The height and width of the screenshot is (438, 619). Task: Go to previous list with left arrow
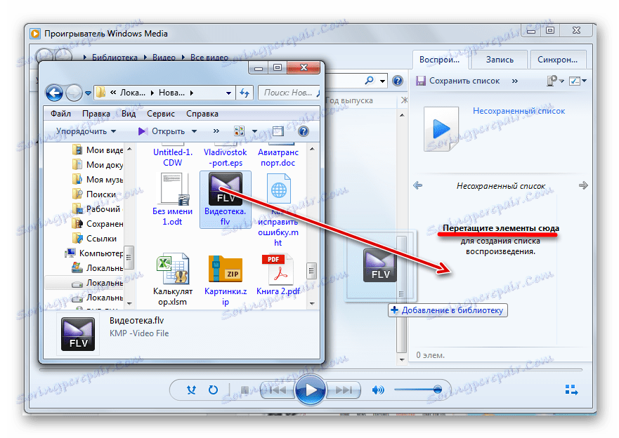tap(417, 185)
